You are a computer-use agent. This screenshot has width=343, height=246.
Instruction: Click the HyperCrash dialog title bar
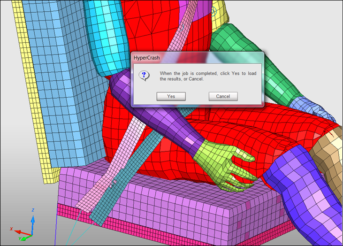tap(197, 57)
